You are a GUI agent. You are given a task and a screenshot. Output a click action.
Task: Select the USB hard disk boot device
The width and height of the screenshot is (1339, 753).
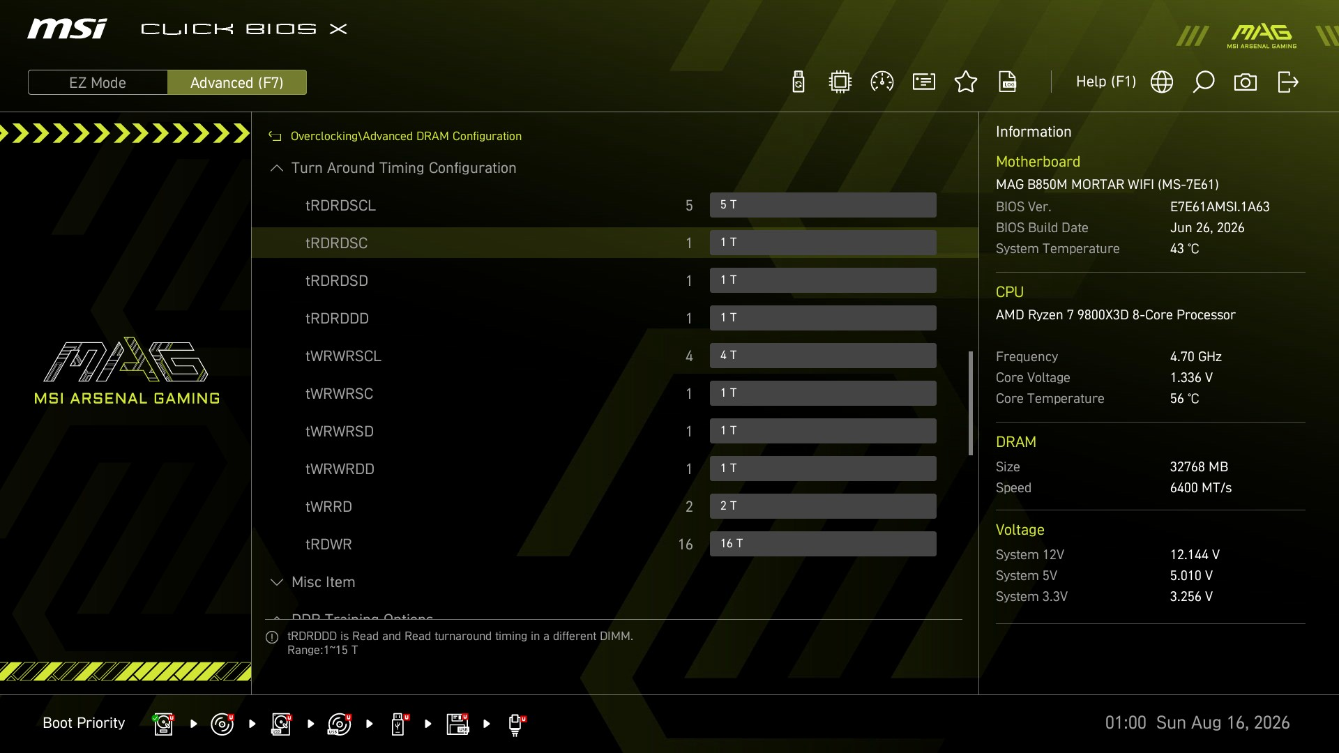coord(281,724)
